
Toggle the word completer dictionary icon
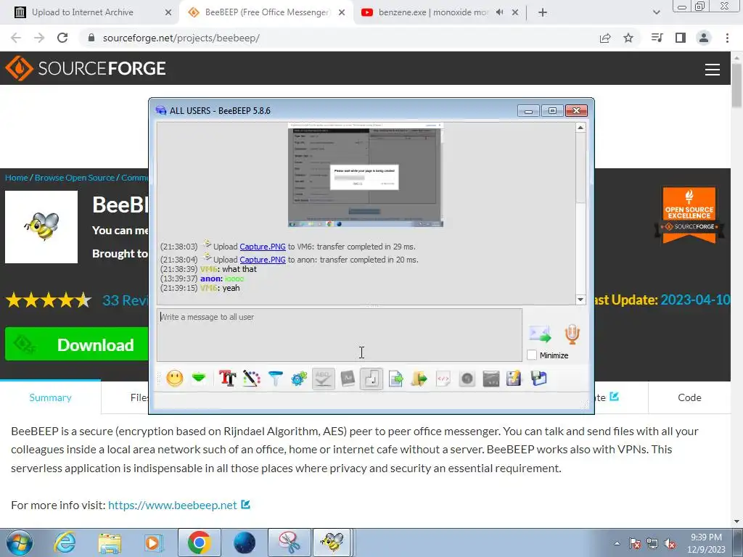[x=348, y=379]
